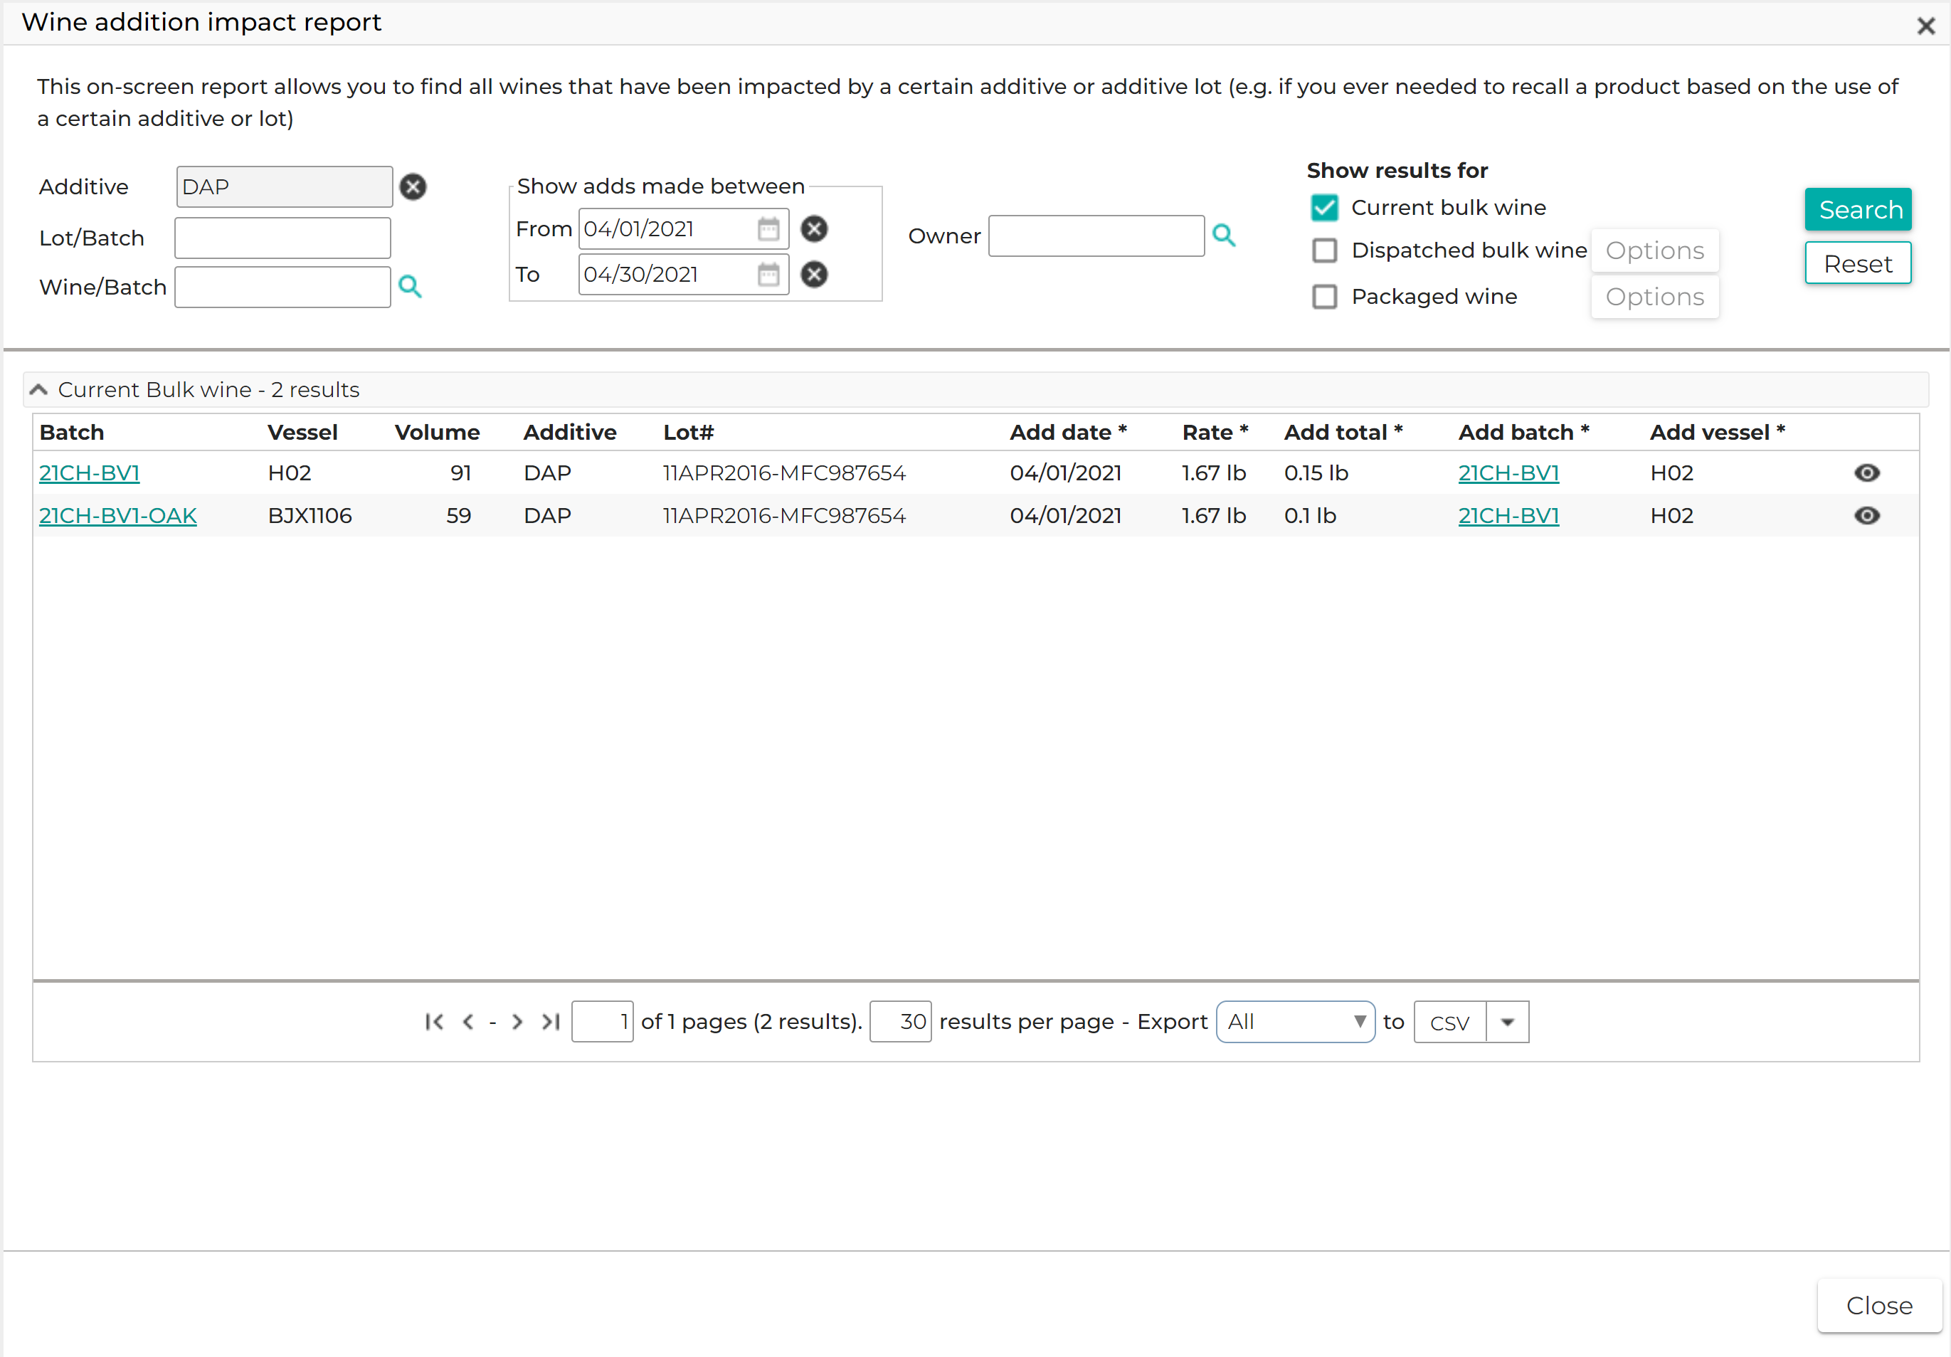Clear the From date value
The image size is (1951, 1357).
[x=814, y=229]
